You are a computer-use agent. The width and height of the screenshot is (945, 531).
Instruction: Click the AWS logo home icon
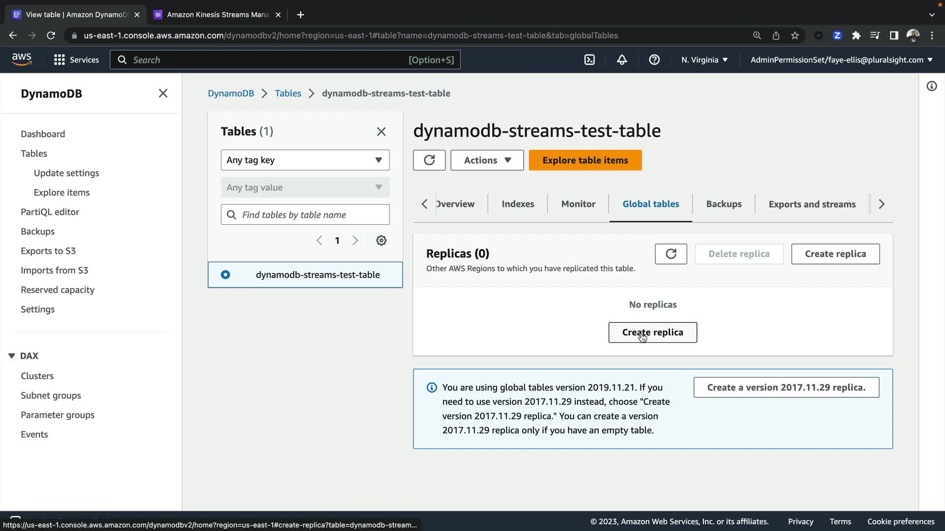coord(22,59)
